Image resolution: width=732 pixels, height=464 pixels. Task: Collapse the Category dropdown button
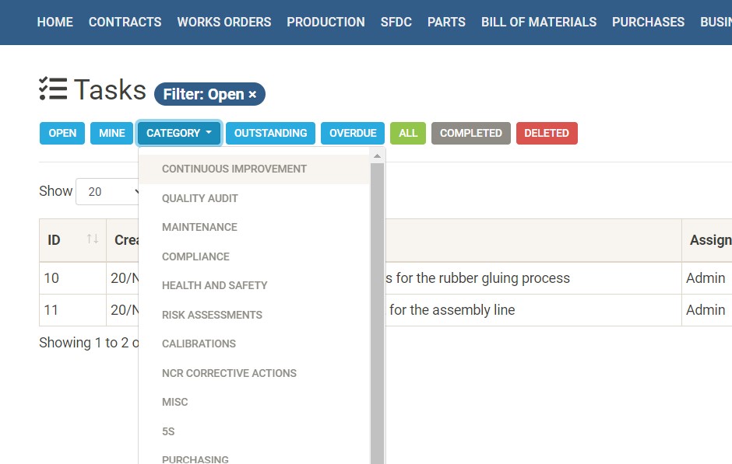[x=179, y=133]
